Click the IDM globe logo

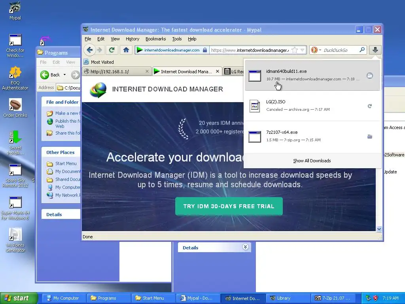[98, 89]
